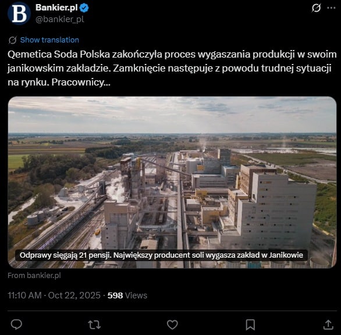Click the reply speech bubble icon
Viewport: 341px width, 335px height.
pyautogui.click(x=16, y=325)
